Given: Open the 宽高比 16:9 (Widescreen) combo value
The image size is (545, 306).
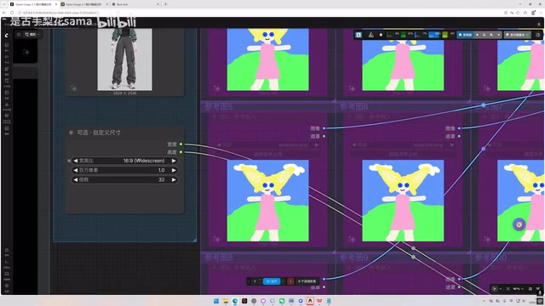Looking at the screenshot, I should (x=144, y=161).
